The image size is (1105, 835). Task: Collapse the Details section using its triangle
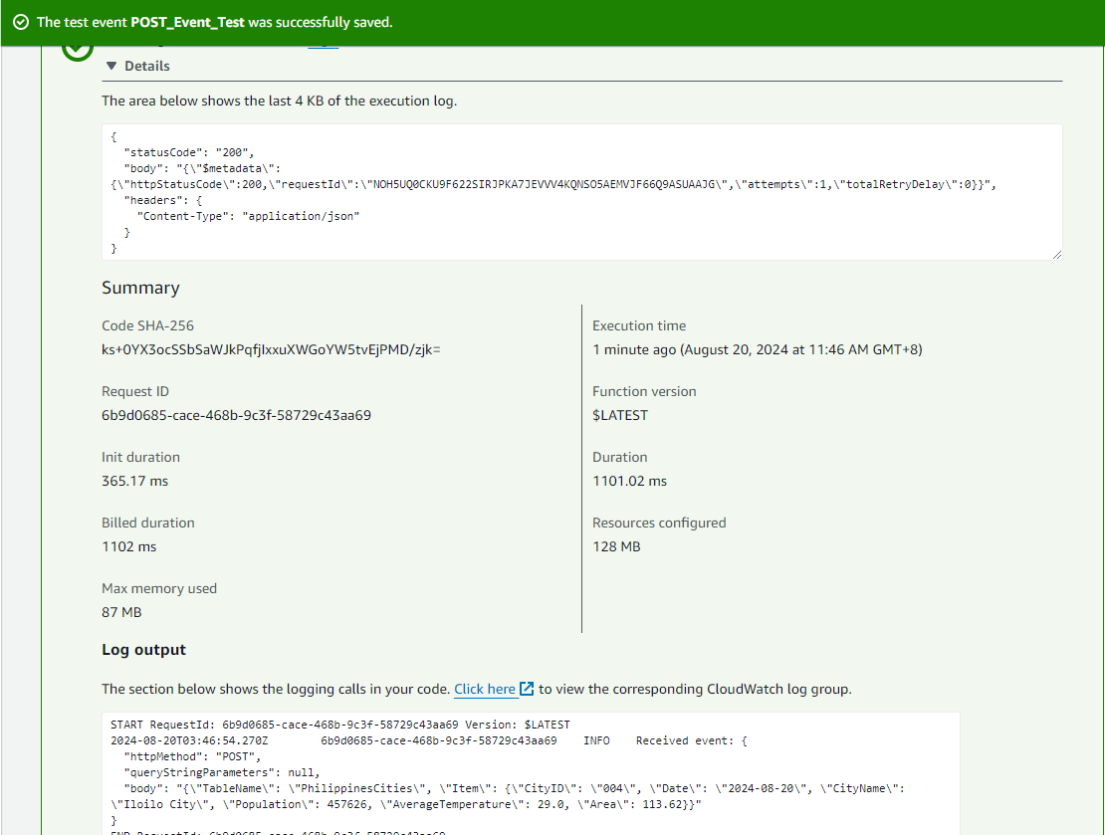(110, 65)
